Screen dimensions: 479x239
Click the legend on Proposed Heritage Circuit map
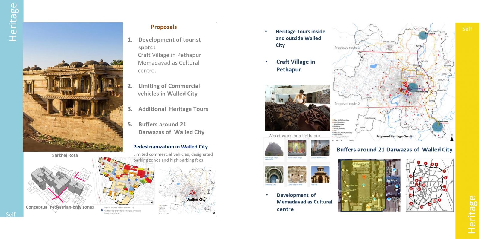point(342,128)
